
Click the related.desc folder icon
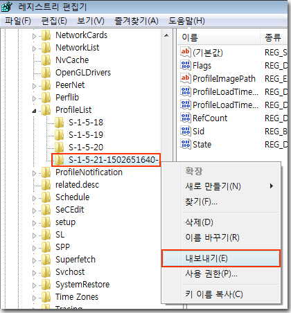tap(46, 185)
